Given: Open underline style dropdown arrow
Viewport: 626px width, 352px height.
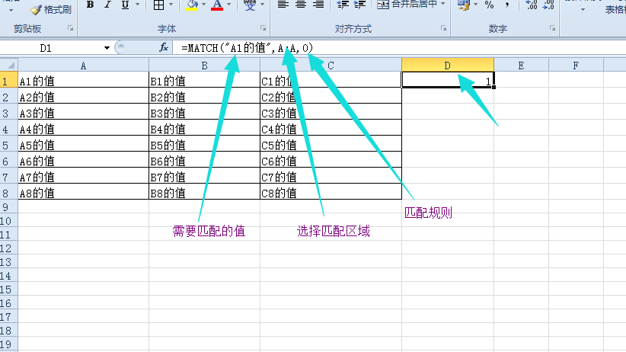Looking at the screenshot, I should [137, 5].
